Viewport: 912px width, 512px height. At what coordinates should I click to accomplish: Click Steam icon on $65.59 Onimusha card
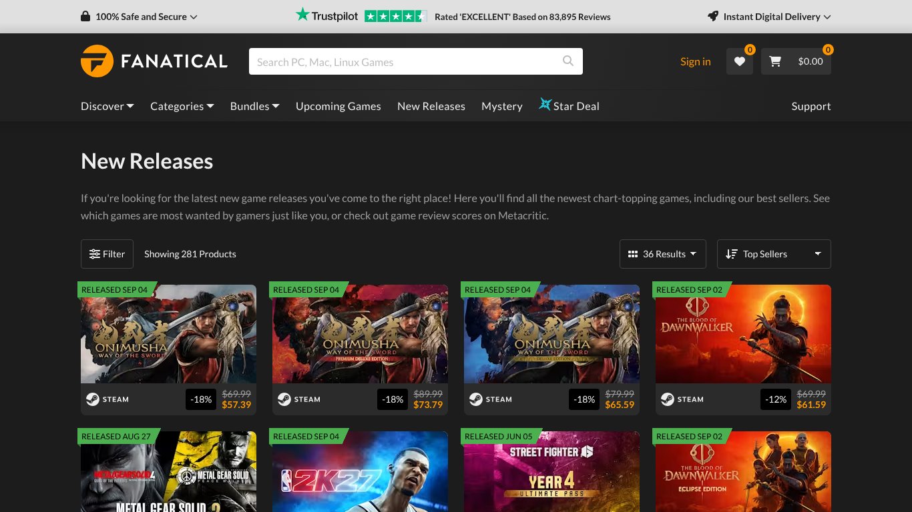(475, 399)
